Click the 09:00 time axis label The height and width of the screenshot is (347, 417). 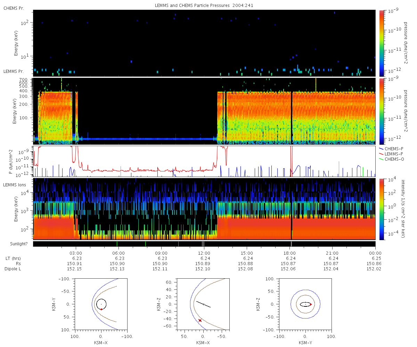pyautogui.click(x=161, y=253)
